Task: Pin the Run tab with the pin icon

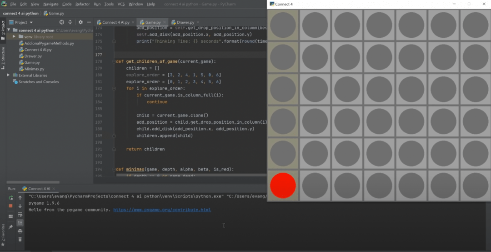Action: pos(10,227)
